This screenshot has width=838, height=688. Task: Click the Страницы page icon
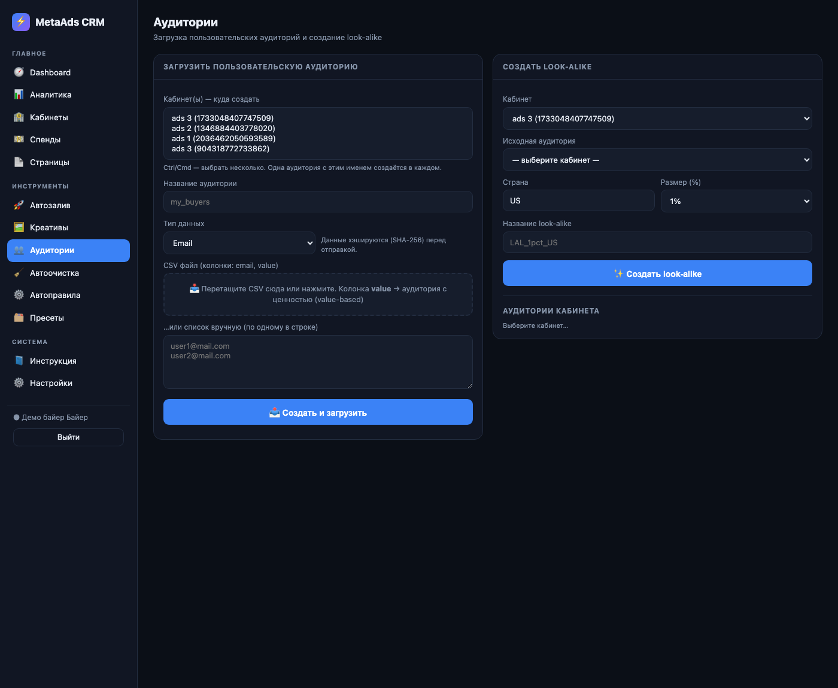point(19,162)
